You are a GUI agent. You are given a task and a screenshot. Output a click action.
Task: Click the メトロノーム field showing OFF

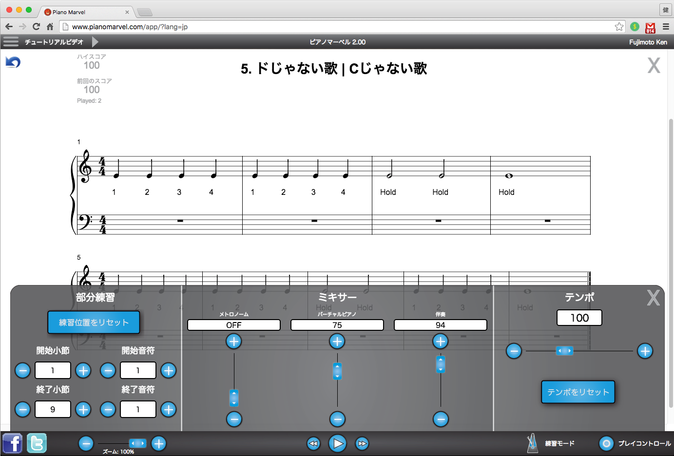tap(234, 325)
